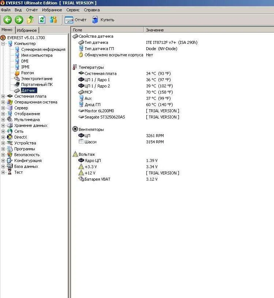Click the green Back arrow icon
This screenshot has width=274, height=298.
8,20
